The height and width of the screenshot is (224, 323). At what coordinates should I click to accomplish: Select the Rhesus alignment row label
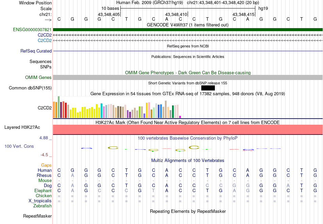[x=44, y=175]
